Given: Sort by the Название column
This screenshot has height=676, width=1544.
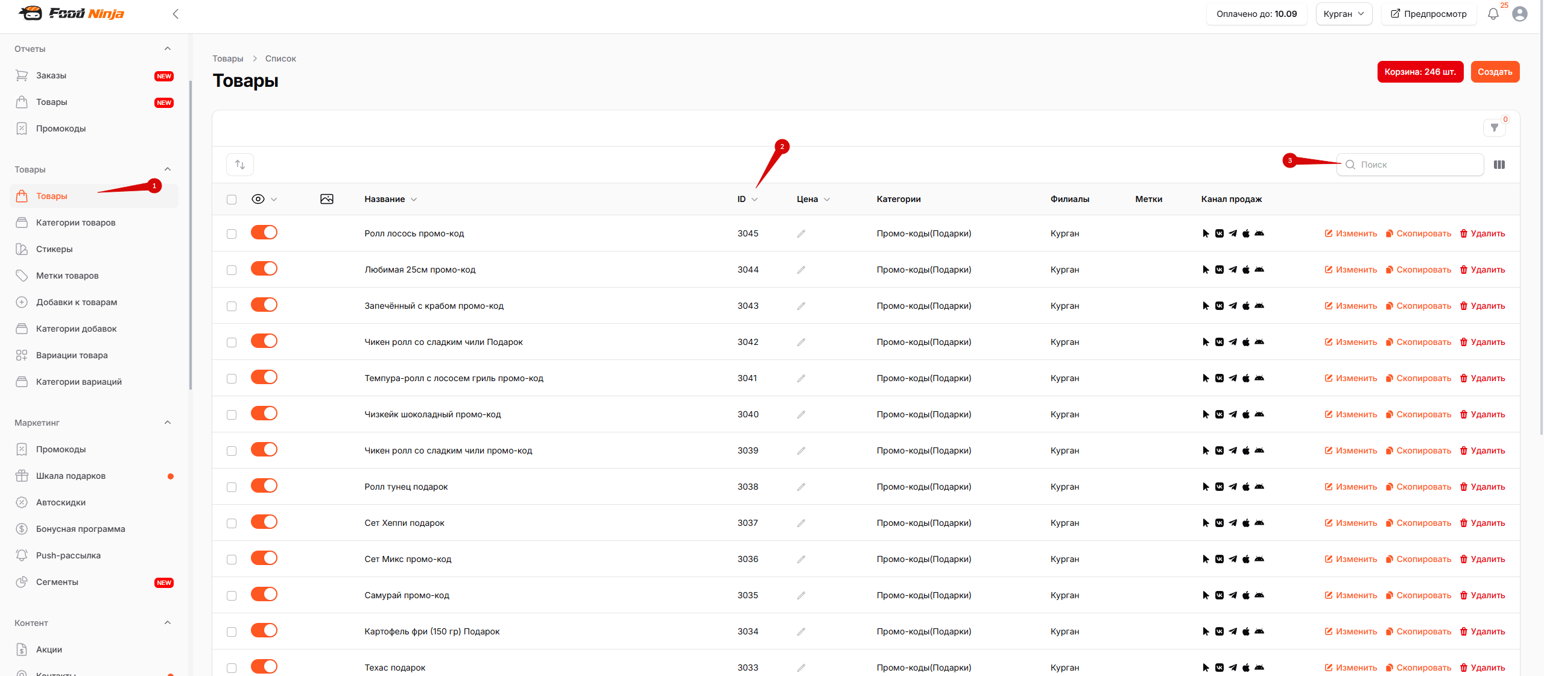Looking at the screenshot, I should coord(390,199).
